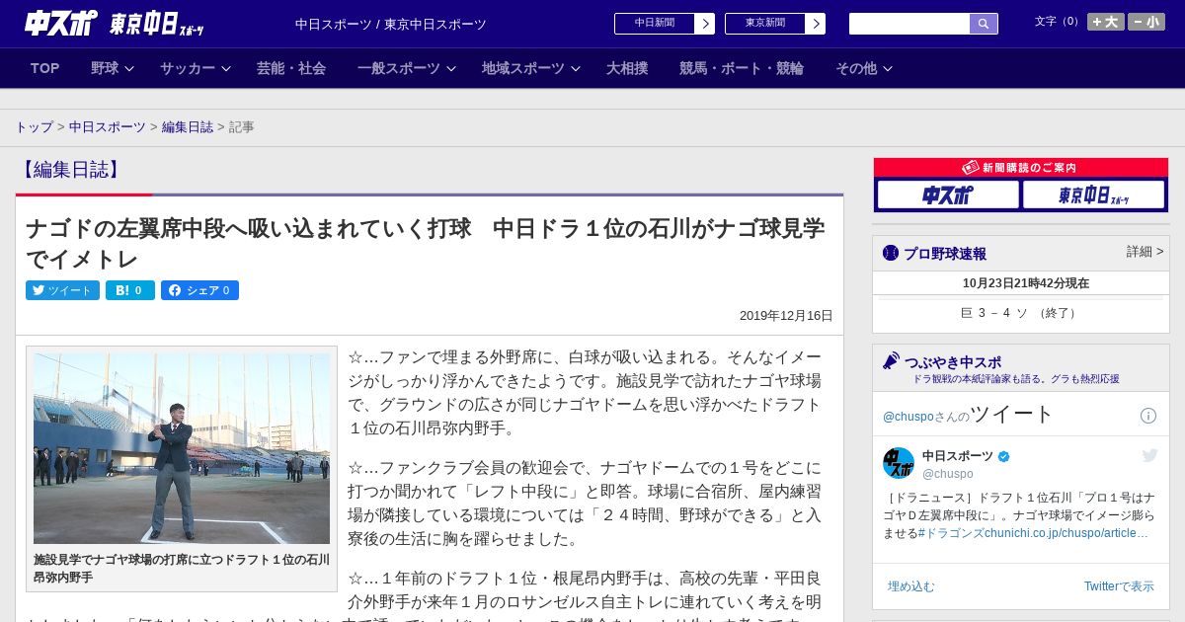Select the 巨 3 − 4 ソ score row

1021,313
